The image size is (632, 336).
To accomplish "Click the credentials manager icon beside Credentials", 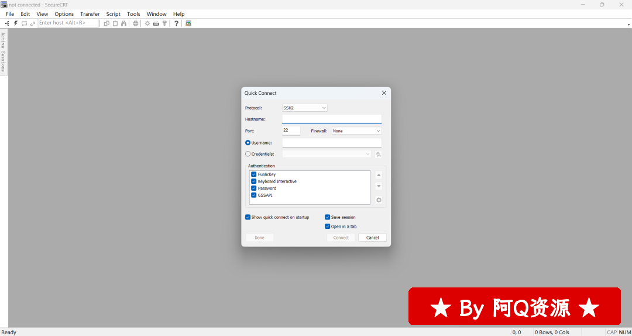I will tap(379, 154).
